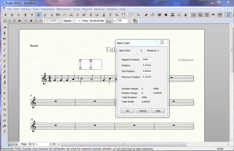
Task: Click the Undo arrow icon
Action: tap(213, 15)
